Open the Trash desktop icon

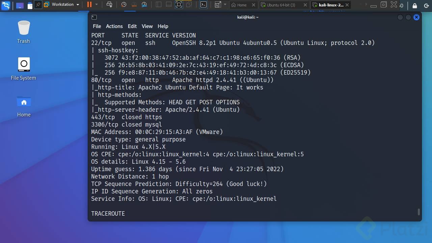[24, 32]
